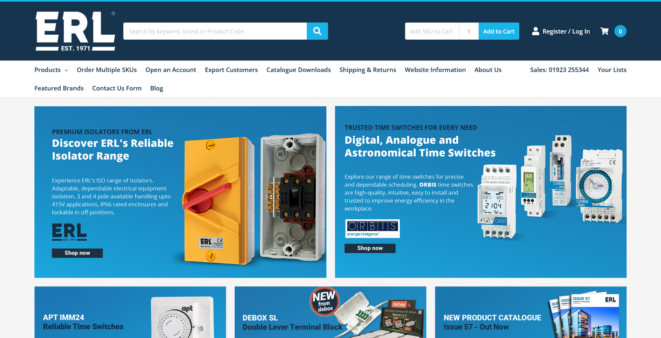Viewport: 661px width, 338px height.
Task: Focus the Add SKU to Cart field
Action: tap(432, 31)
